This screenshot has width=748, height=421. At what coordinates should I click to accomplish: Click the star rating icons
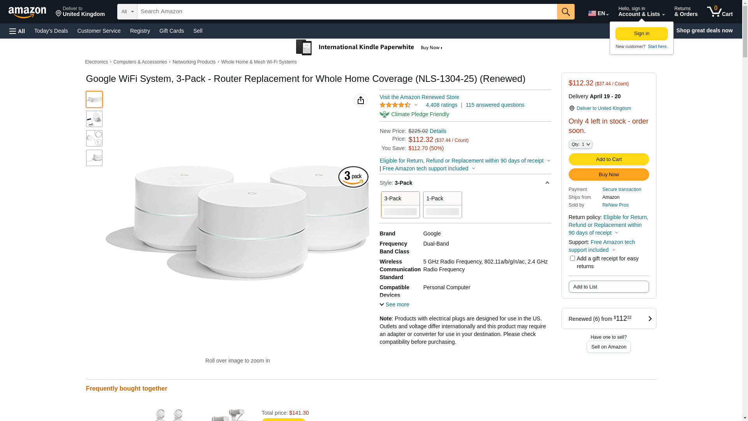(395, 105)
